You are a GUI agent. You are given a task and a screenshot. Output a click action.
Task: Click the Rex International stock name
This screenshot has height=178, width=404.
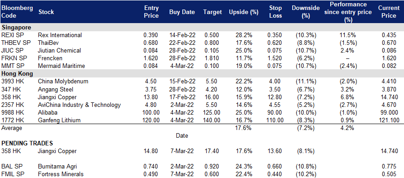click(60, 35)
